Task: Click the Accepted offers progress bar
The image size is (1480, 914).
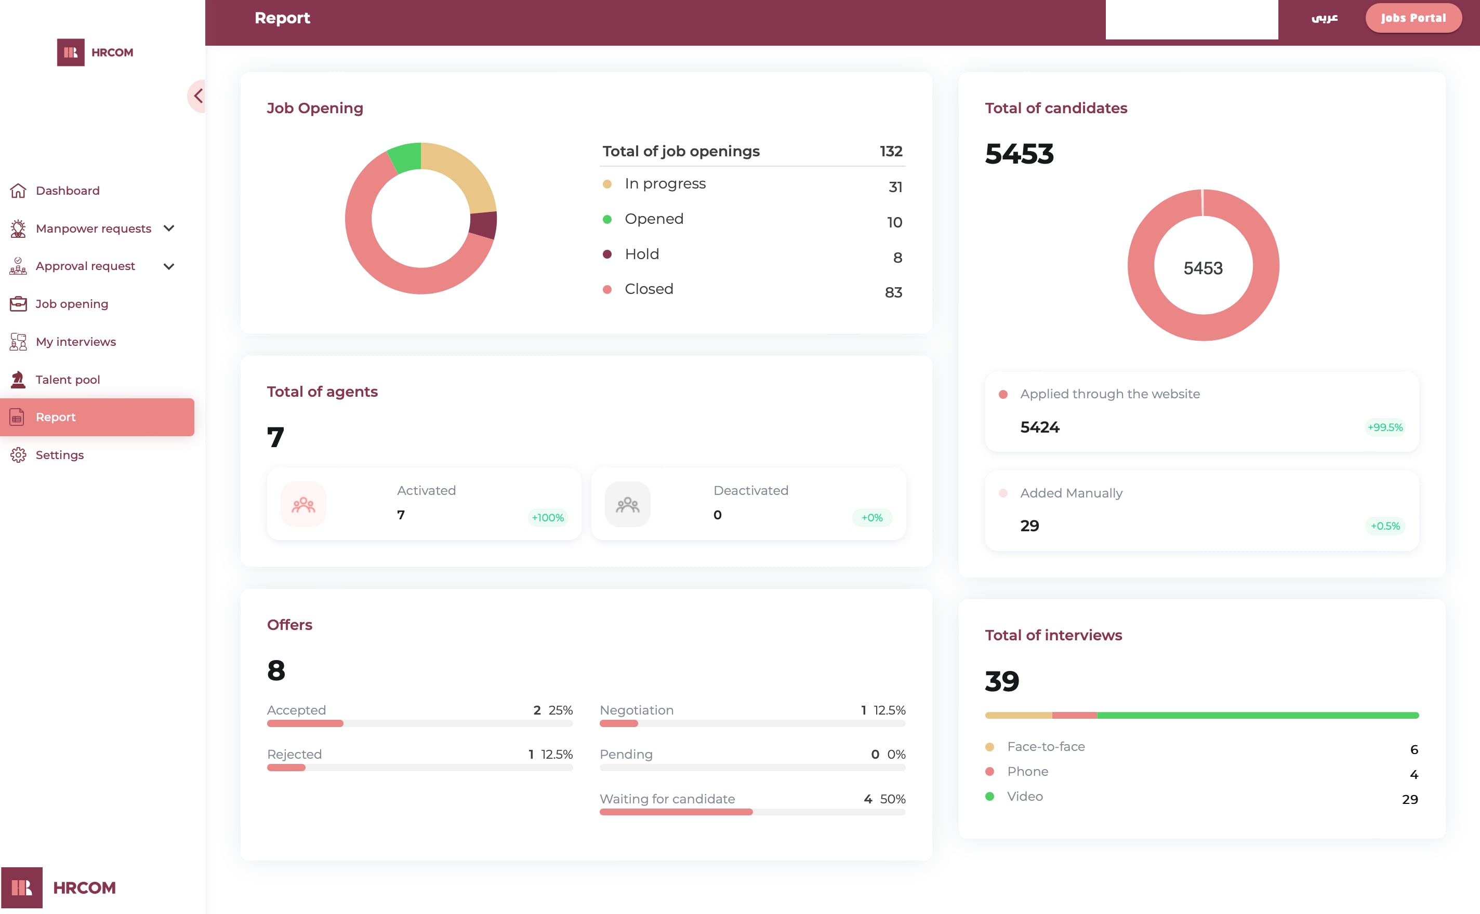Action: (x=420, y=723)
